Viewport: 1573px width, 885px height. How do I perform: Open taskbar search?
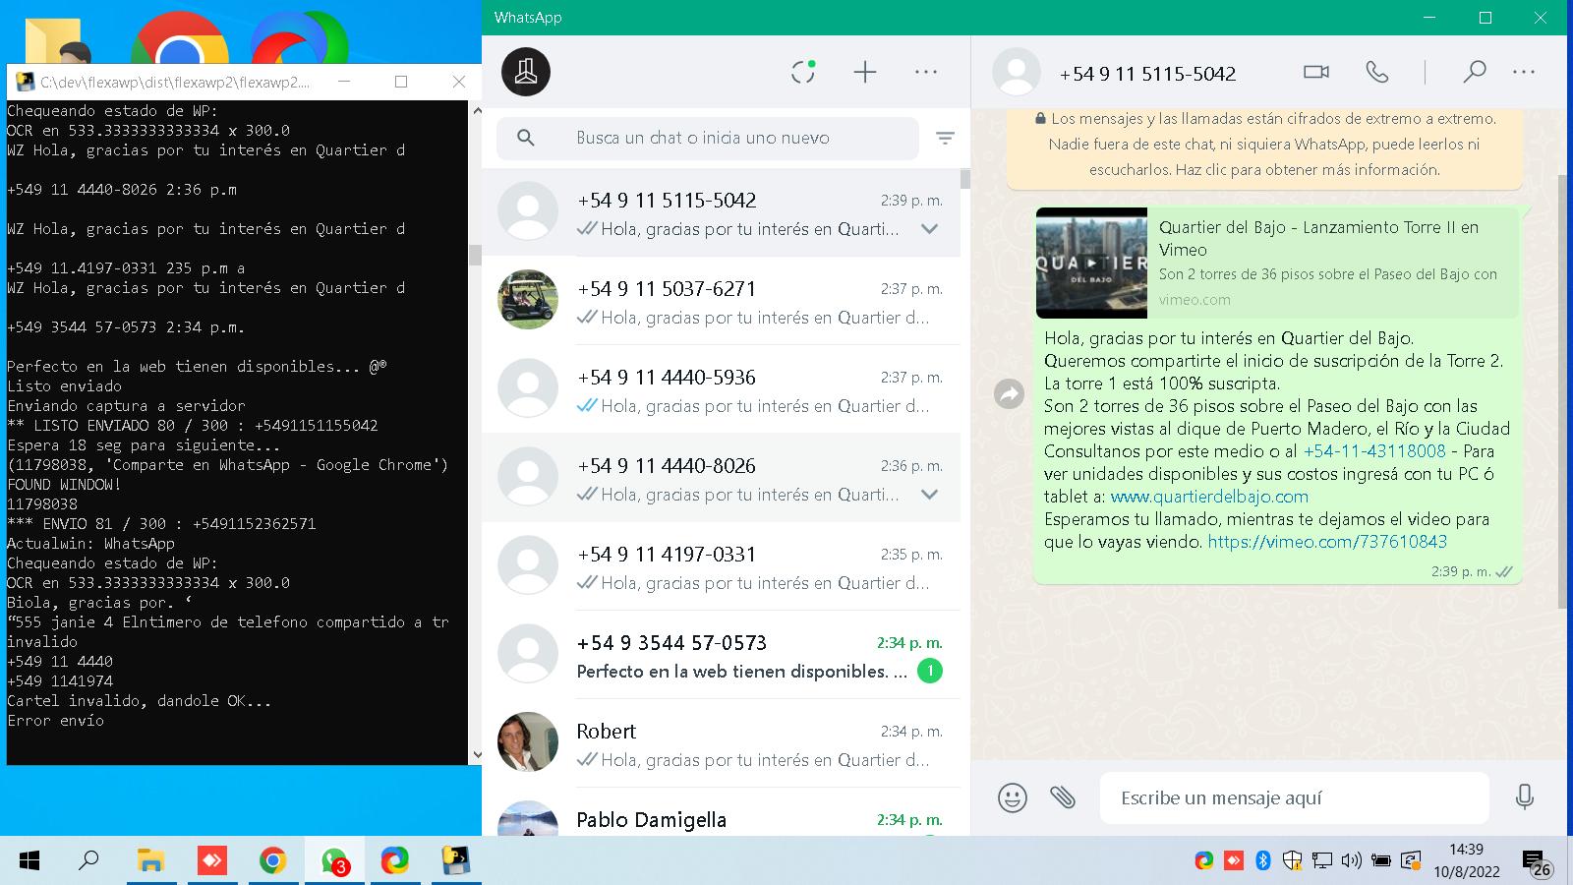pos(88,861)
